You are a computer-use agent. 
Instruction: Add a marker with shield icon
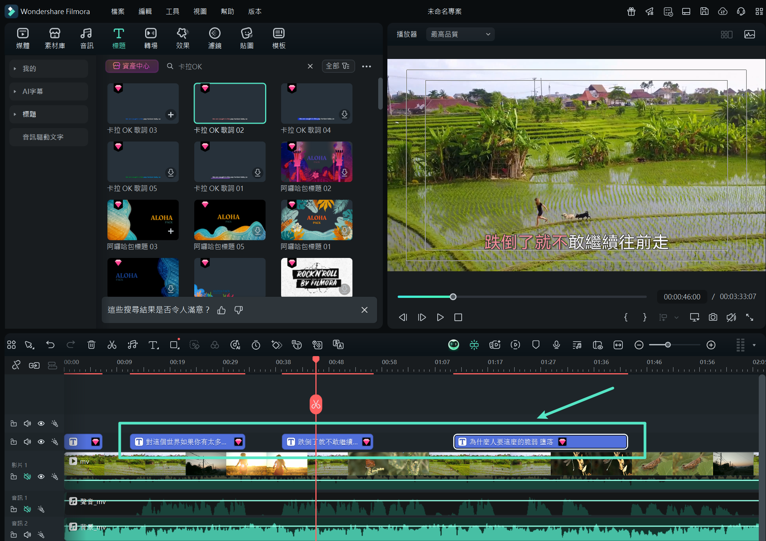click(536, 345)
